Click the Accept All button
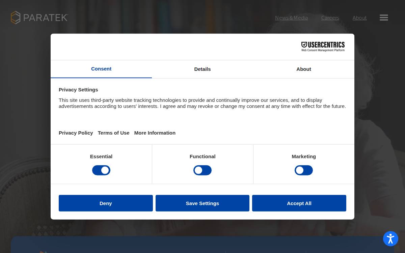 299,203
